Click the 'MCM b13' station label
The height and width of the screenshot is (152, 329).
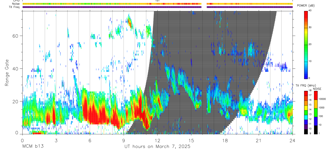tap(33, 147)
